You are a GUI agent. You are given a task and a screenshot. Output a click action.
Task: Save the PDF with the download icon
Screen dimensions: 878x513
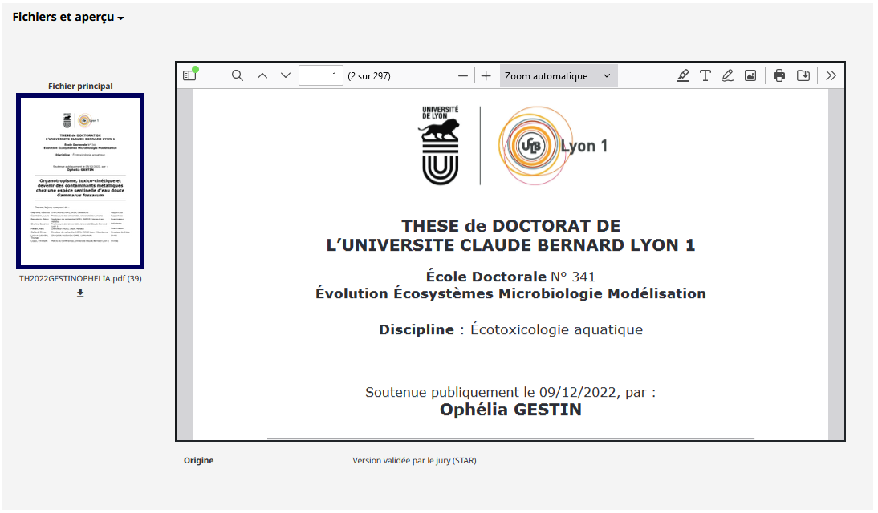coord(803,75)
